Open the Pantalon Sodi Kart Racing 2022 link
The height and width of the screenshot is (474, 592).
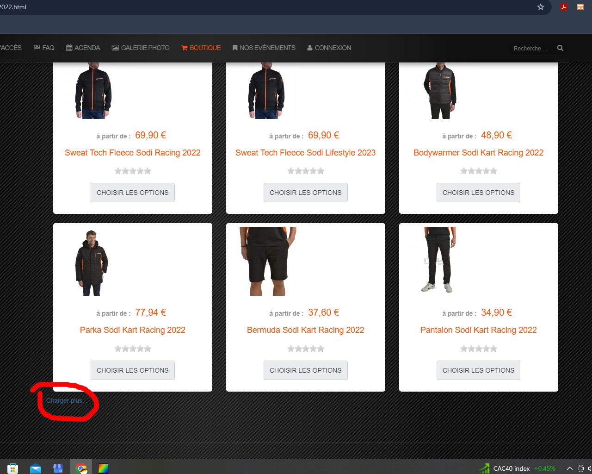click(x=479, y=330)
